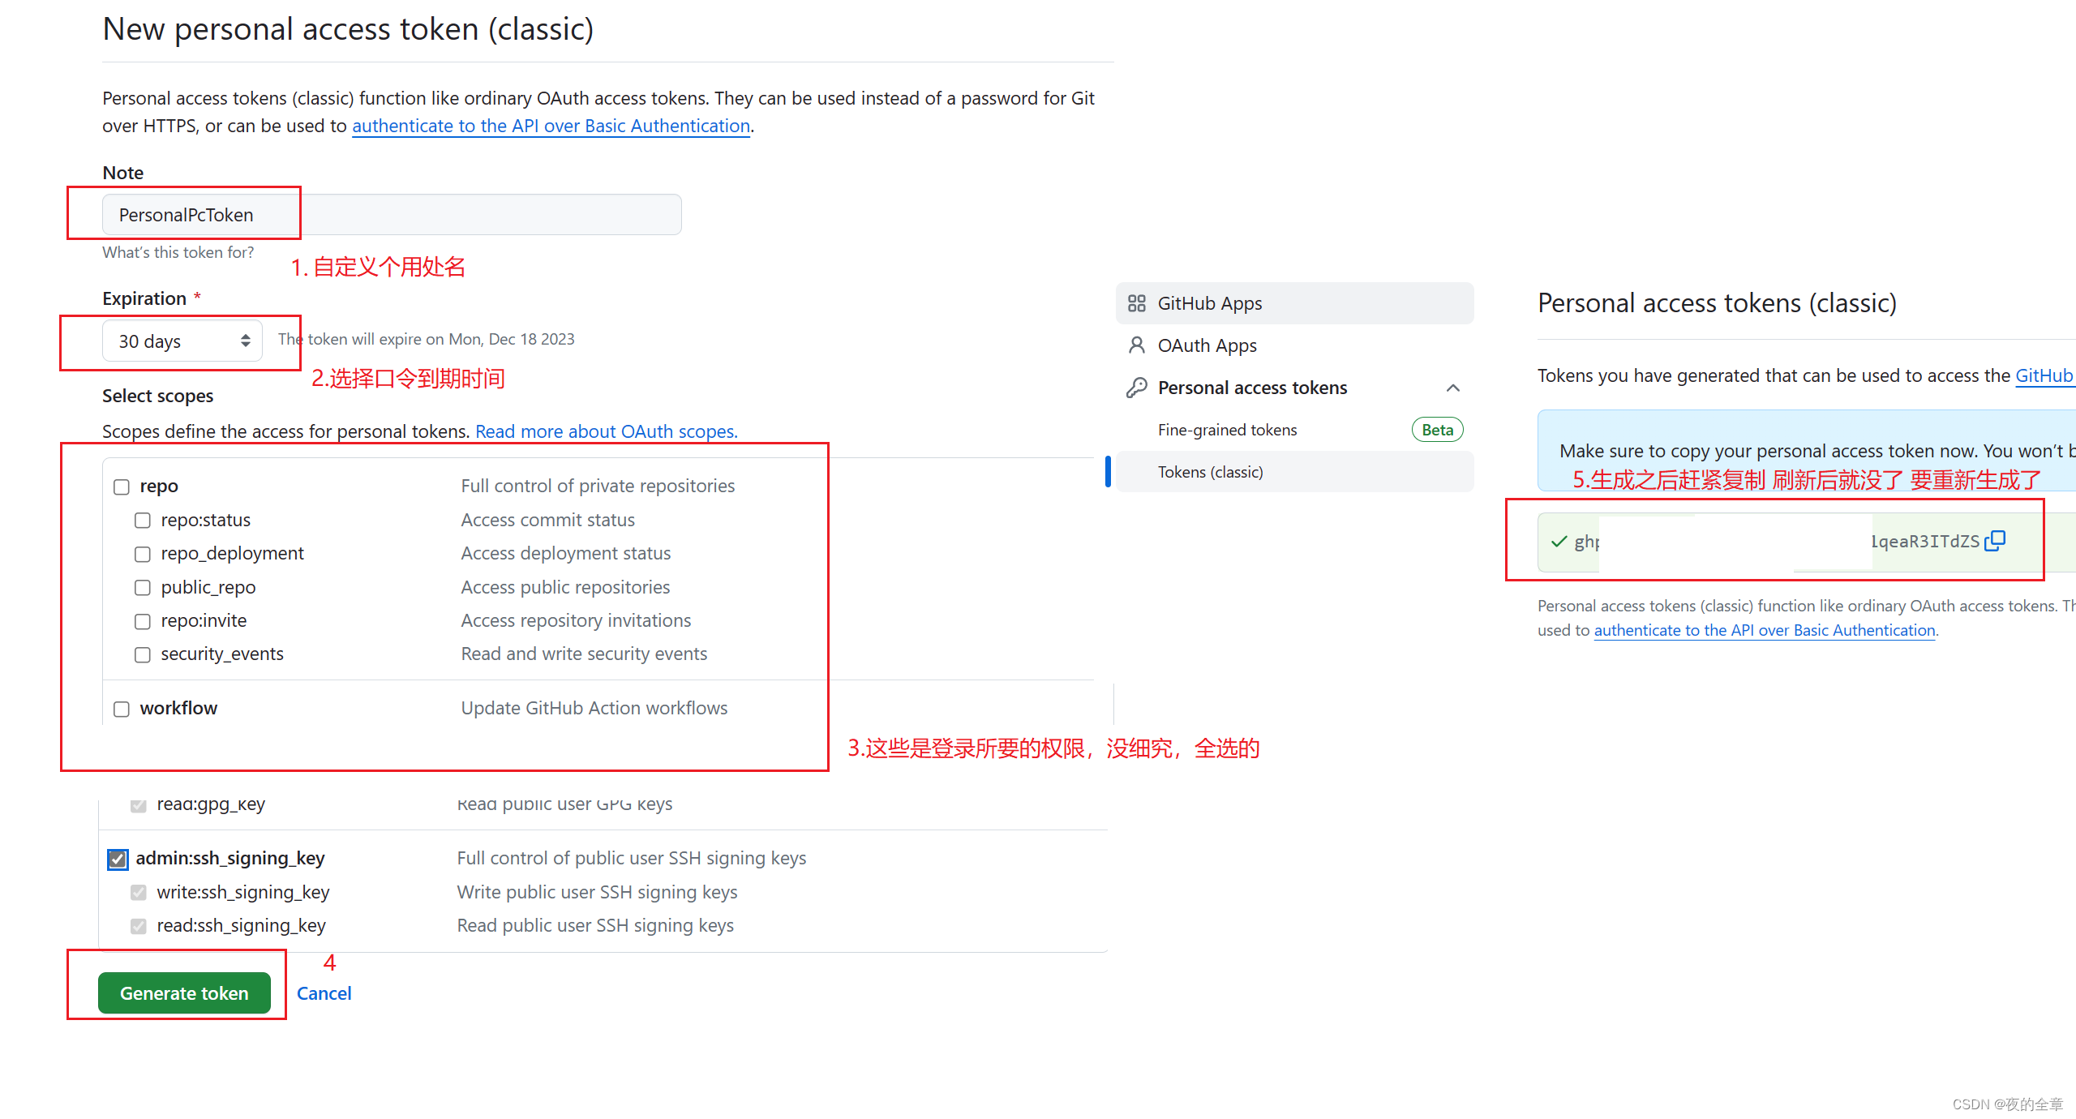Toggle the repo checkbox on
This screenshot has height=1119, width=2076.
[x=120, y=485]
